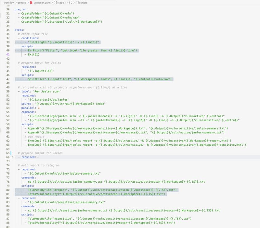260x228 pixels.
Task: Click the gutter beside line 30 to set breakpoint
Action: point(5,10)
